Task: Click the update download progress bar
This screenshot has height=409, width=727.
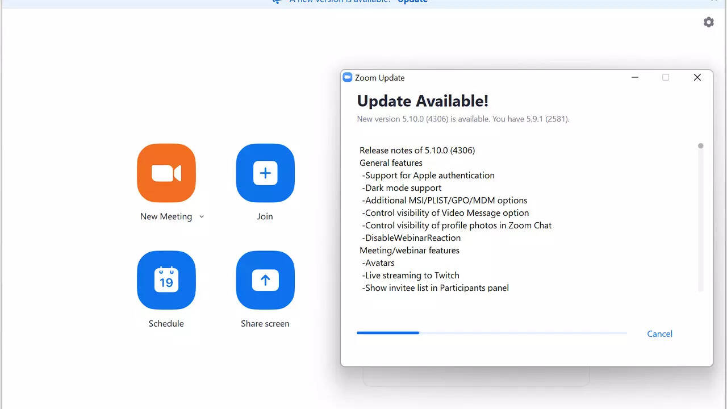Action: click(492, 333)
